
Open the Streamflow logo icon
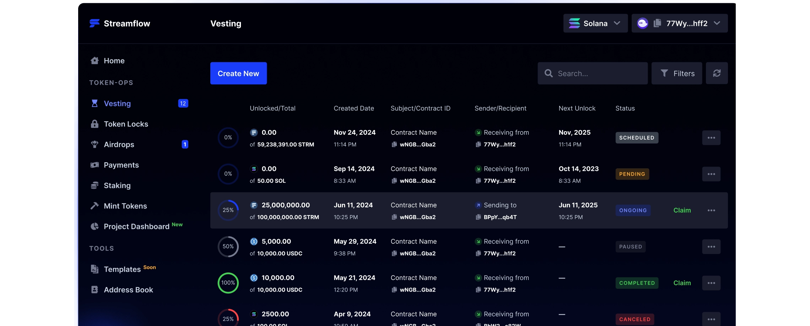click(94, 23)
